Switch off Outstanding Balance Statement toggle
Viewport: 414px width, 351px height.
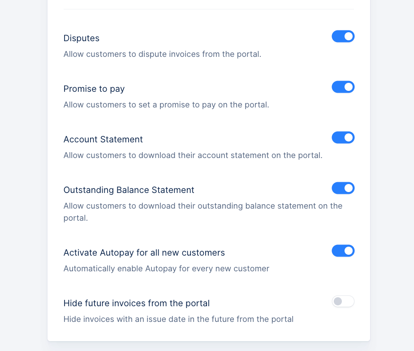coord(343,188)
